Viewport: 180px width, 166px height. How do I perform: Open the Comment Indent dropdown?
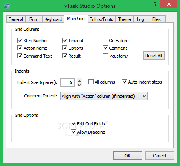tap(104, 96)
